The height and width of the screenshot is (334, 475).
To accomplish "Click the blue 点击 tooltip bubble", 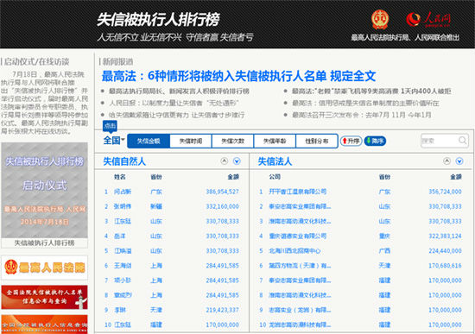I will (110, 126).
